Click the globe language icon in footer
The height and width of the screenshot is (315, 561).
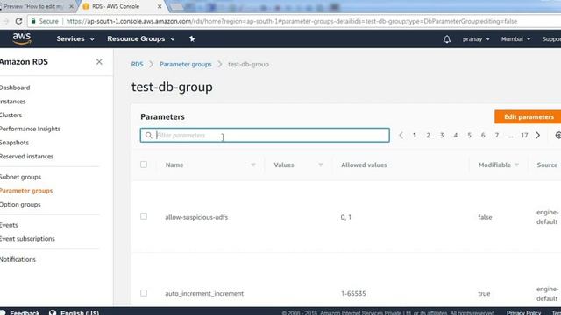pyautogui.click(x=53, y=312)
